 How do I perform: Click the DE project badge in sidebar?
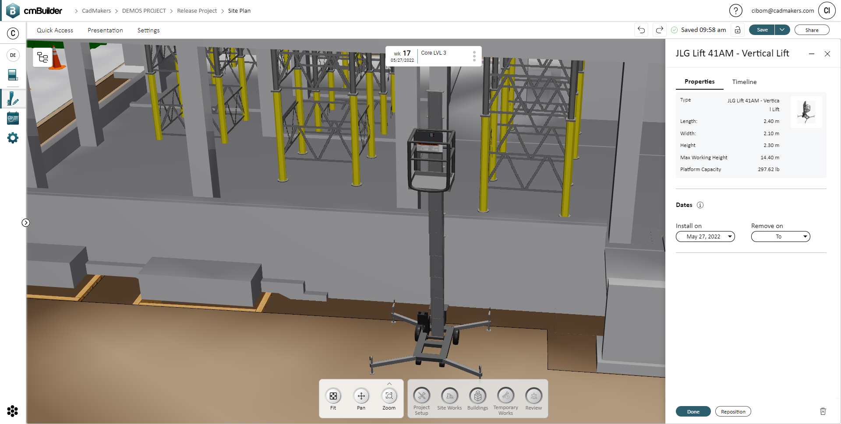[13, 55]
